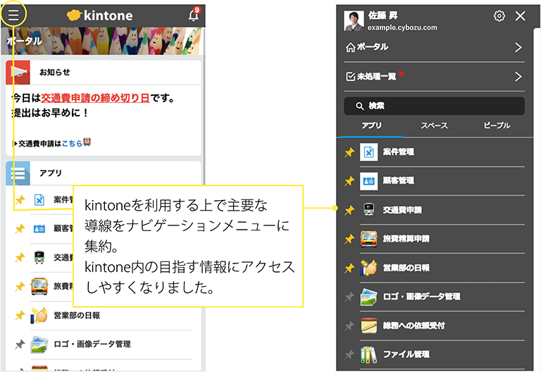Image resolution: width=541 pixels, height=372 pixels.
Task: Open 顧客管理 icon in portal list
Action: click(x=39, y=229)
